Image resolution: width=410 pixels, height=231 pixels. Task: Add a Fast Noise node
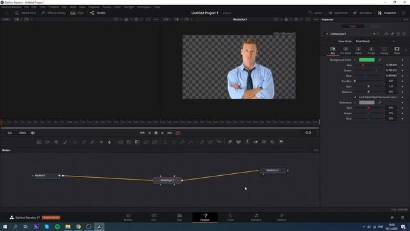pos(47,142)
